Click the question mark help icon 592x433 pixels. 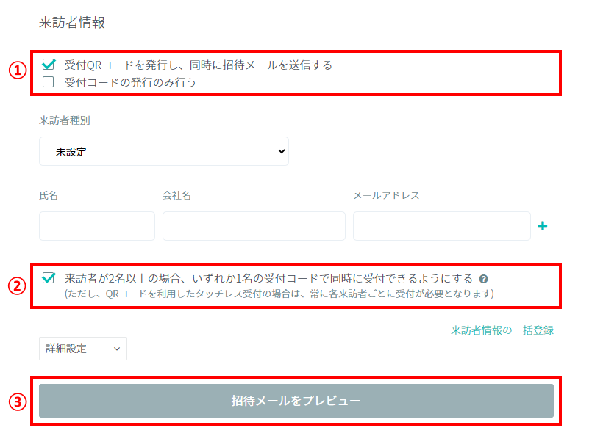483,279
